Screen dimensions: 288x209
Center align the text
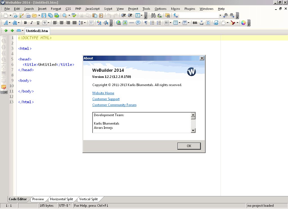point(62,23)
